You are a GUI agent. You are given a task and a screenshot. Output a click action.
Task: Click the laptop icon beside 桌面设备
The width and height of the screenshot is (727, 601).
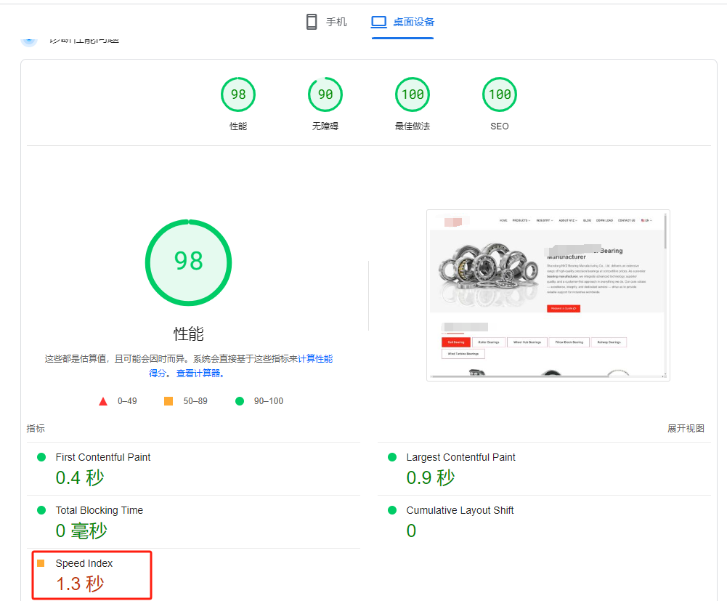tap(378, 22)
